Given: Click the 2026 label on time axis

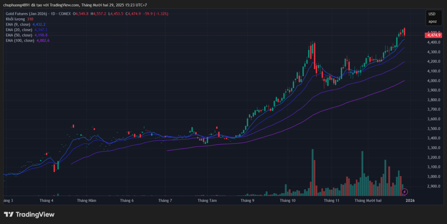Looking at the screenshot, I should (409, 200).
